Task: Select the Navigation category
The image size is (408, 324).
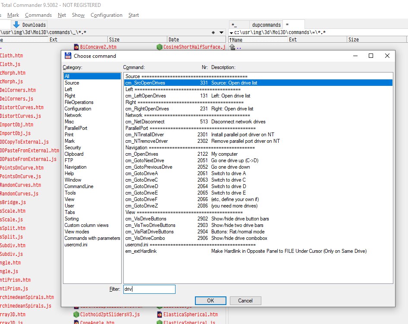Action: [x=92, y=167]
